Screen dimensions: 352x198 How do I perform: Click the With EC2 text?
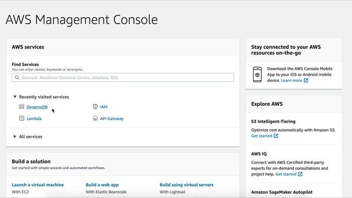pyautogui.click(x=20, y=192)
